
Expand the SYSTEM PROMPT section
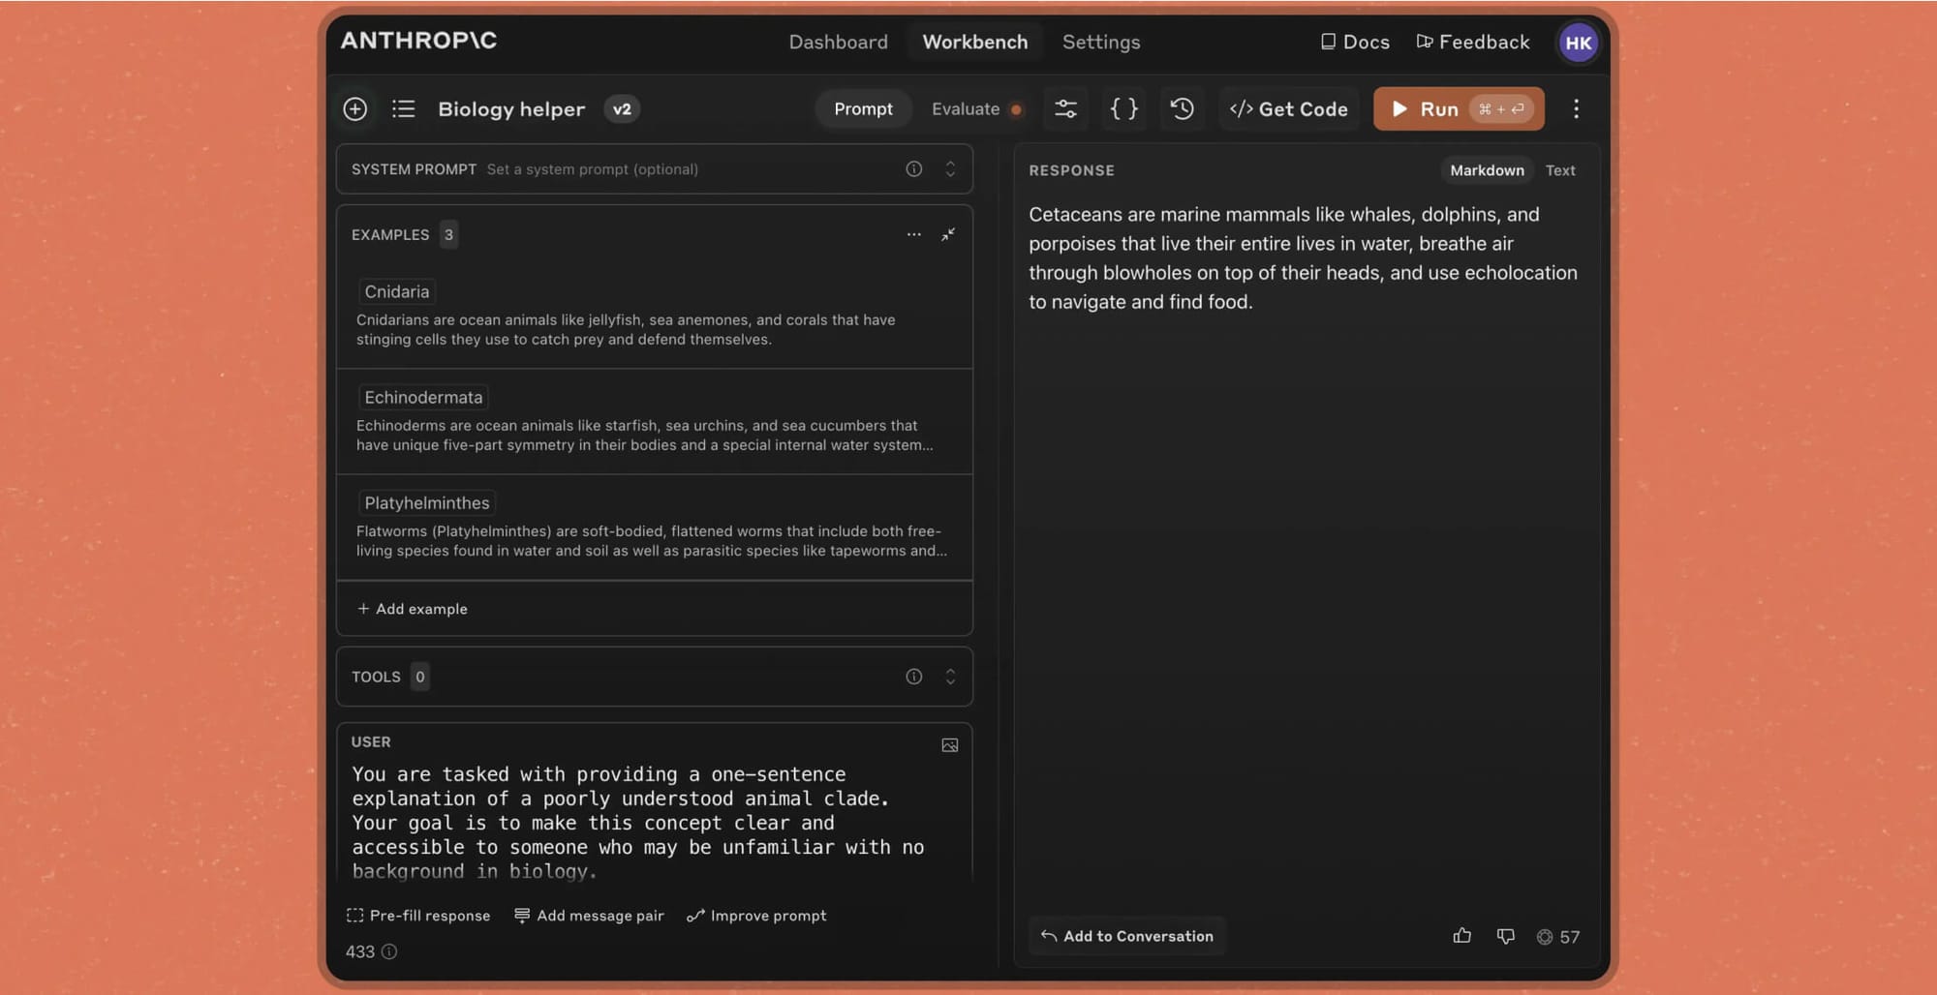[x=950, y=168]
